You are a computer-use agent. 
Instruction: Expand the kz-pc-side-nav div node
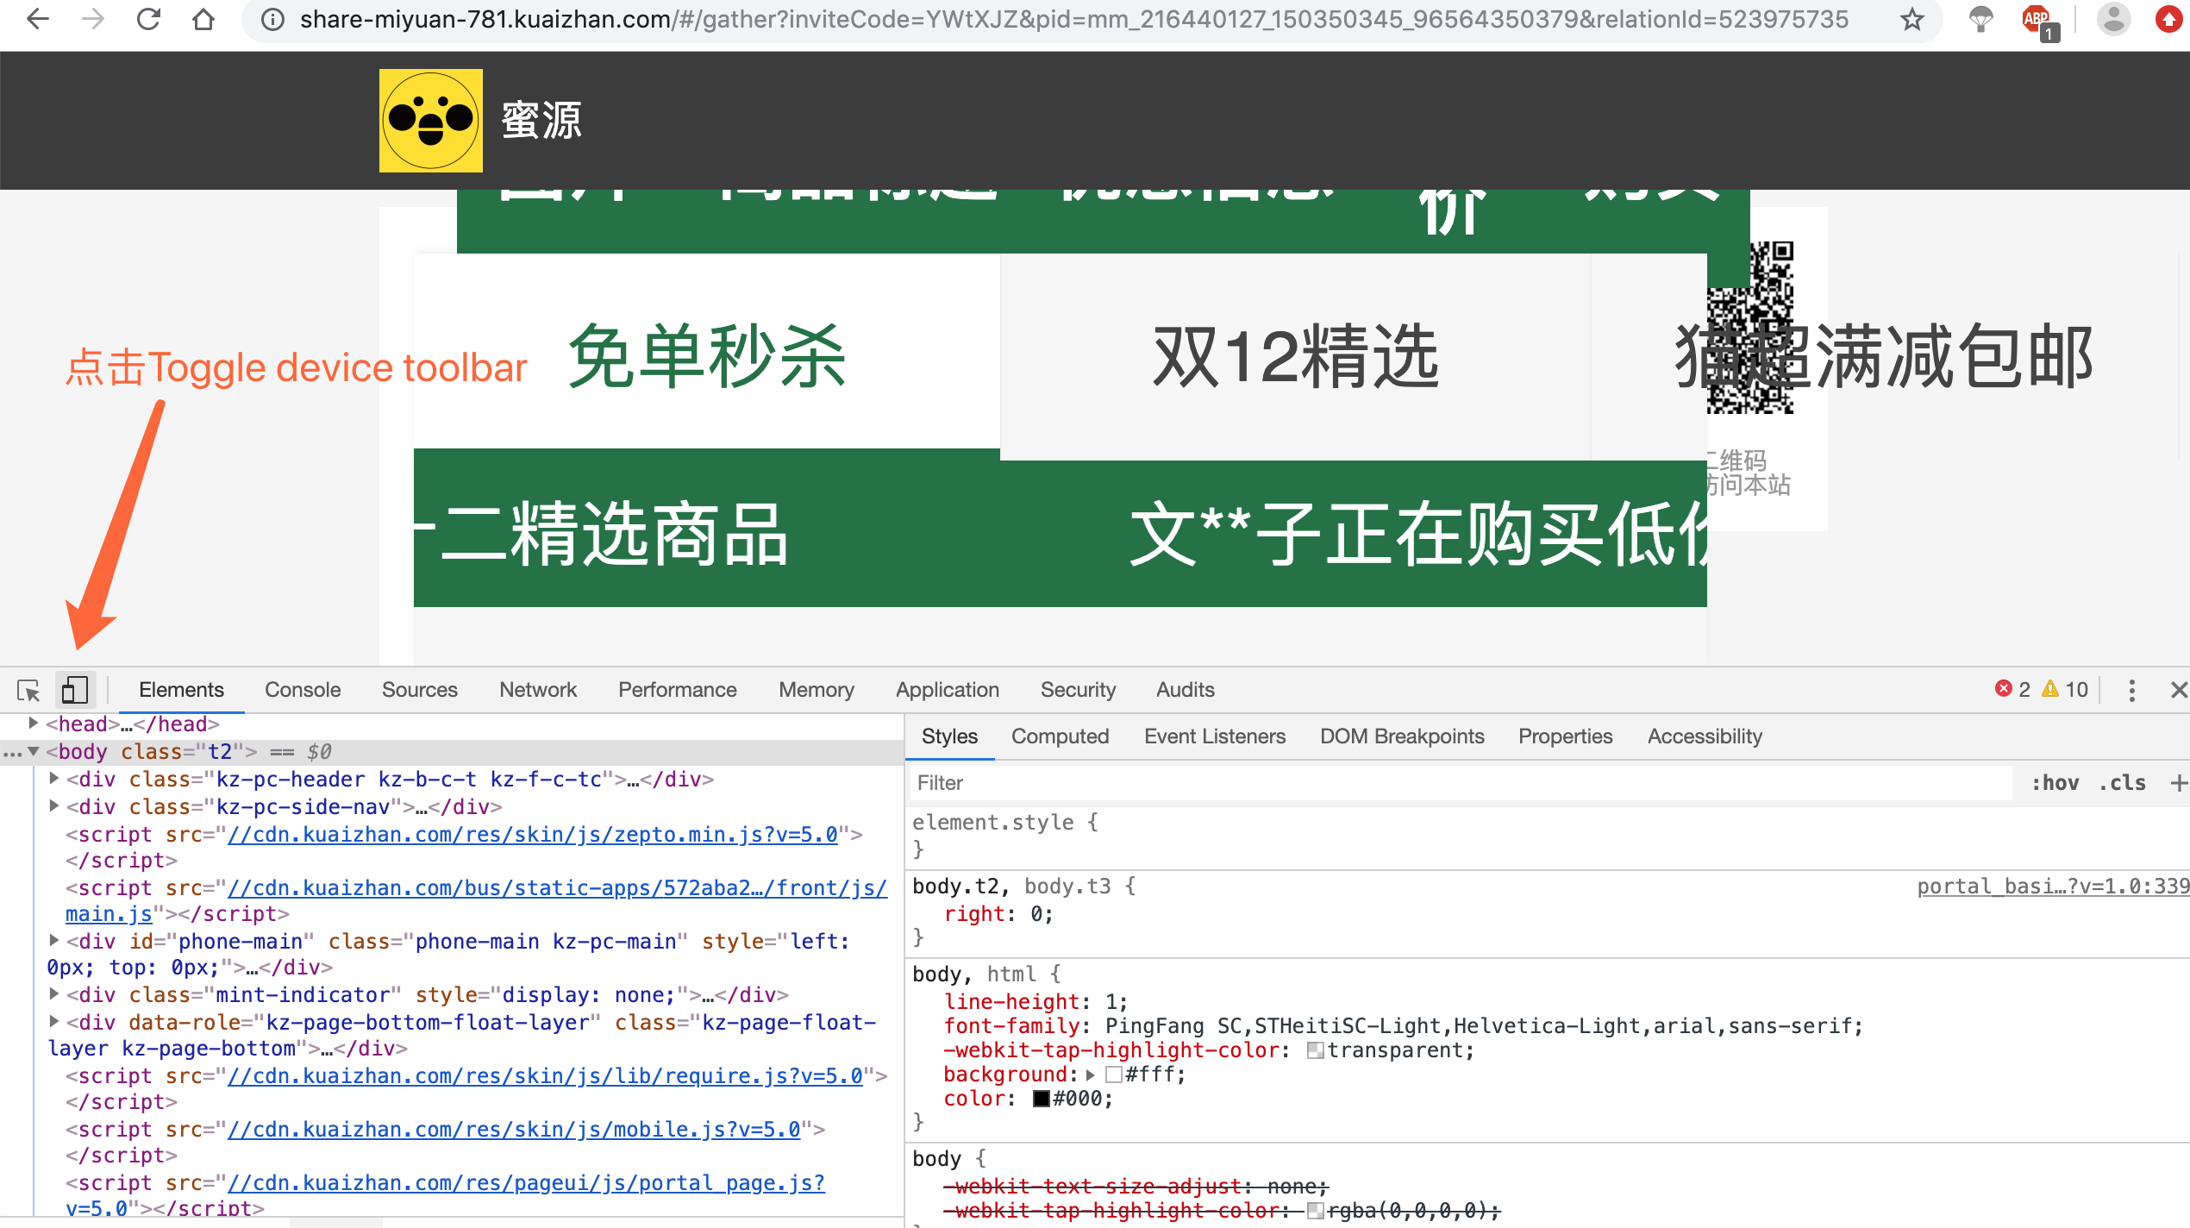pyautogui.click(x=53, y=806)
